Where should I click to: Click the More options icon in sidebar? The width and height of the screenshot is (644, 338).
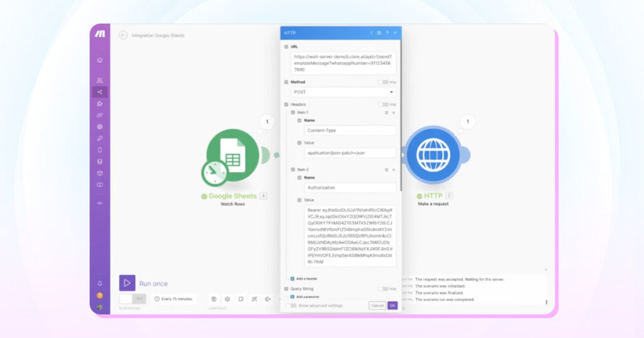click(100, 203)
